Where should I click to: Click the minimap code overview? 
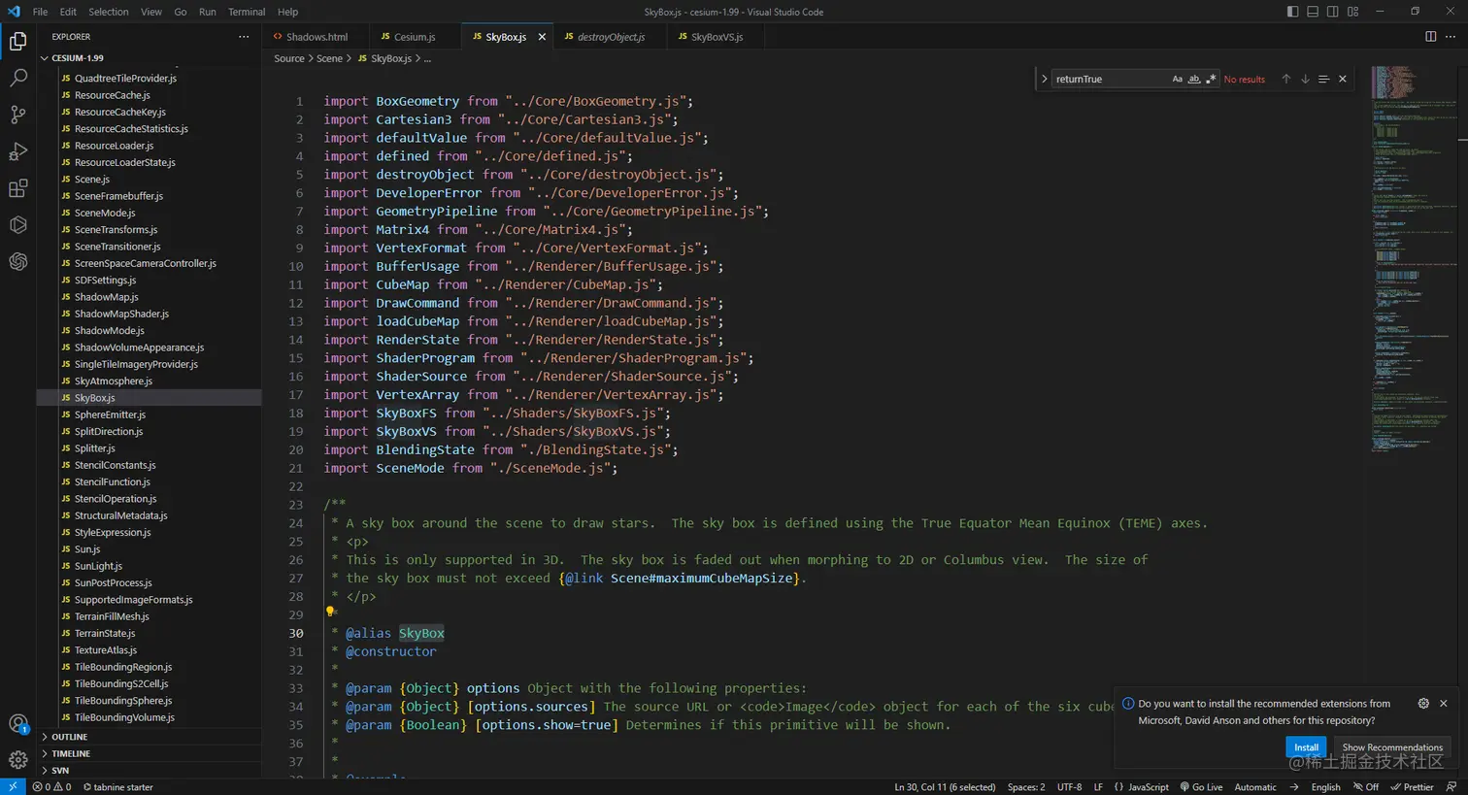[x=1413, y=257]
